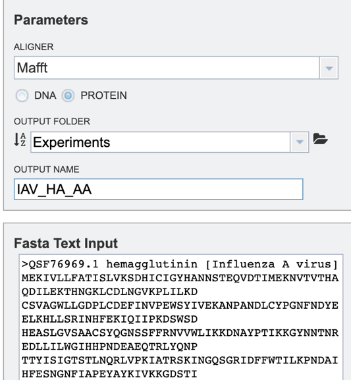Viewport: 351px width, 380px height.
Task: Click the ALIGNER field label
Action: [34, 47]
